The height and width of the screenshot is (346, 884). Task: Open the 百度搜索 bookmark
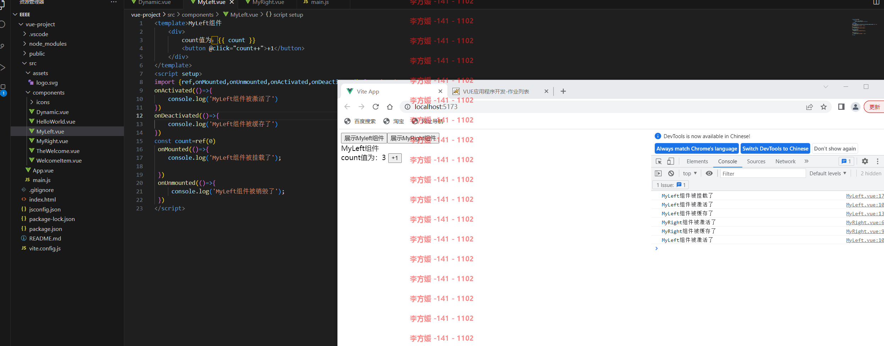pos(360,121)
